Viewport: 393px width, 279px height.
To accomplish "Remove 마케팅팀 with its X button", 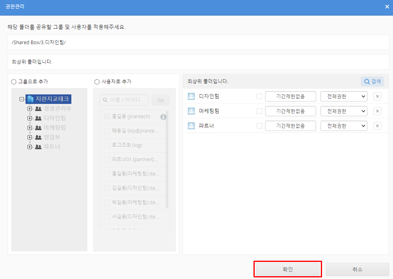I will coord(377,111).
